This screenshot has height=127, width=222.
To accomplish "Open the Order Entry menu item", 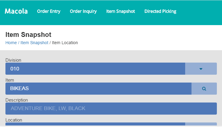I will 49,11.
